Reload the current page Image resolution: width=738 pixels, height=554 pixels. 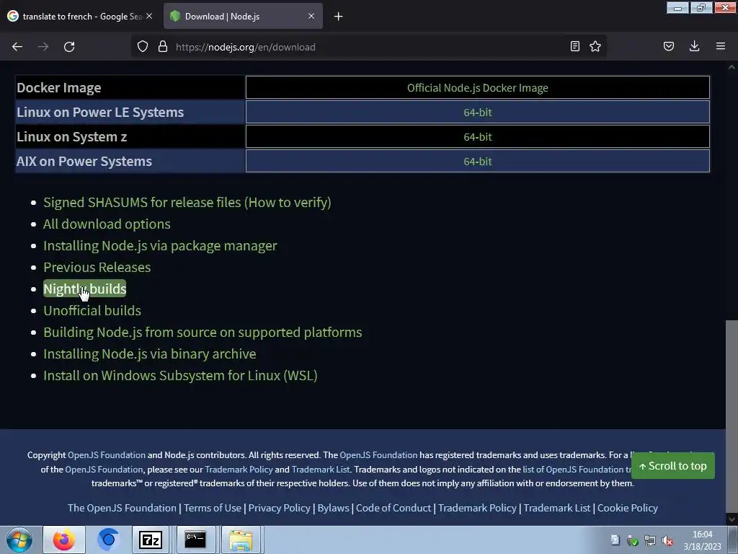[69, 47]
